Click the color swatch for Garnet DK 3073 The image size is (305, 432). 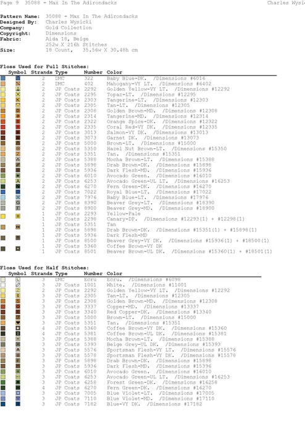click(x=3, y=138)
